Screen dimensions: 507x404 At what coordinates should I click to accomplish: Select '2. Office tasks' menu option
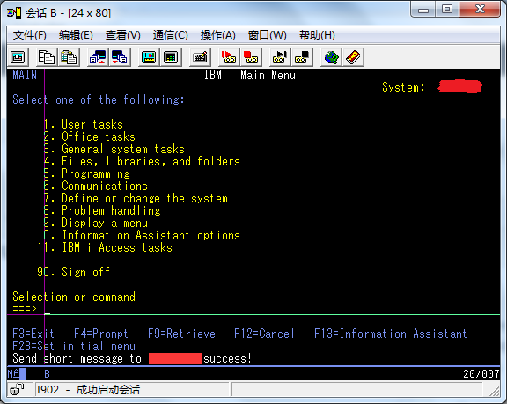pos(89,136)
